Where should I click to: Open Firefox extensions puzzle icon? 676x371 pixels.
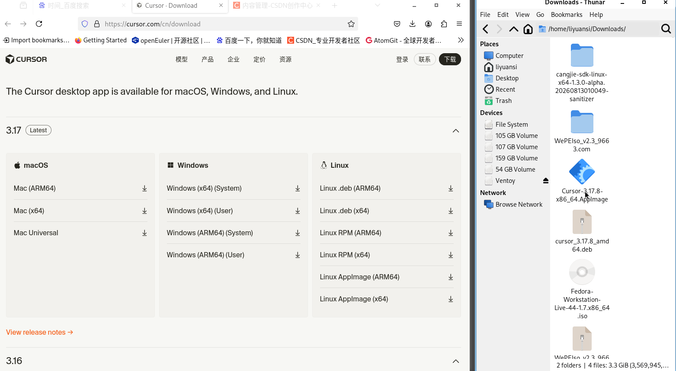[x=444, y=24]
